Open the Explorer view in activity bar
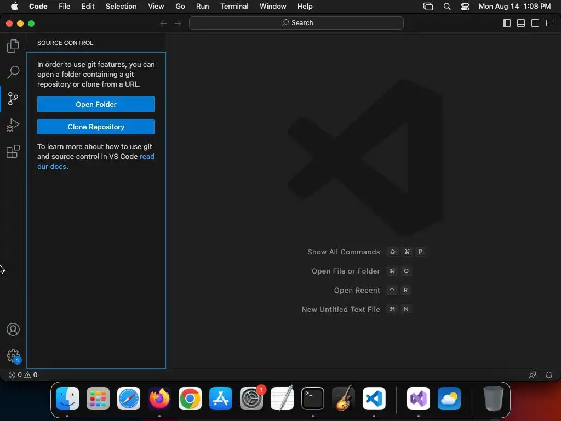Screen dimensions: 561x421 pos(13,46)
